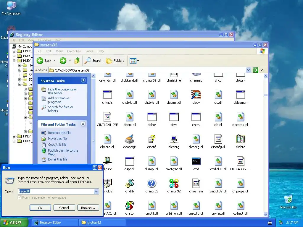Expand the SA registry key
This screenshot has width=303, height=227.
(20, 70)
